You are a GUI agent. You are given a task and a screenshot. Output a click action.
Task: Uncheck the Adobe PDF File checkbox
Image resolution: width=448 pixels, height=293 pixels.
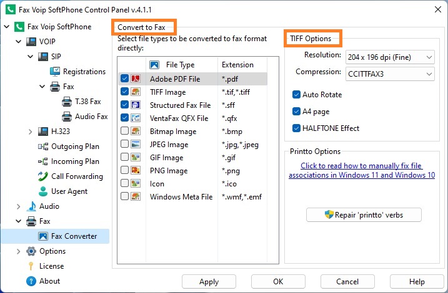pos(124,79)
